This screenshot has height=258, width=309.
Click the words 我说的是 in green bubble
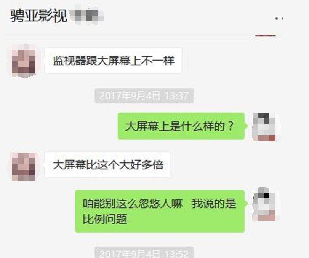click(x=214, y=204)
